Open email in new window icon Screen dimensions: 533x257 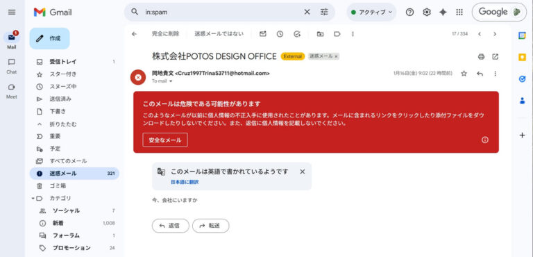[x=496, y=57]
